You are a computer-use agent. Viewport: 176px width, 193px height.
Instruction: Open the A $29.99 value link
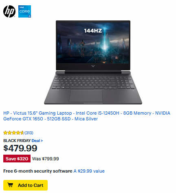pos(89,171)
